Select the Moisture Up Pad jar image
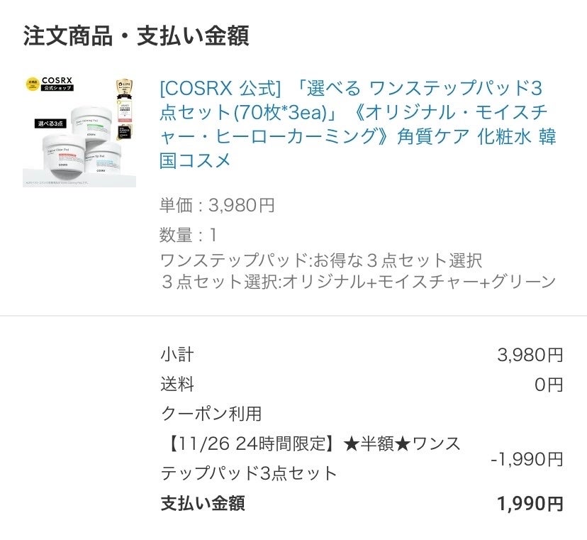 [104, 160]
